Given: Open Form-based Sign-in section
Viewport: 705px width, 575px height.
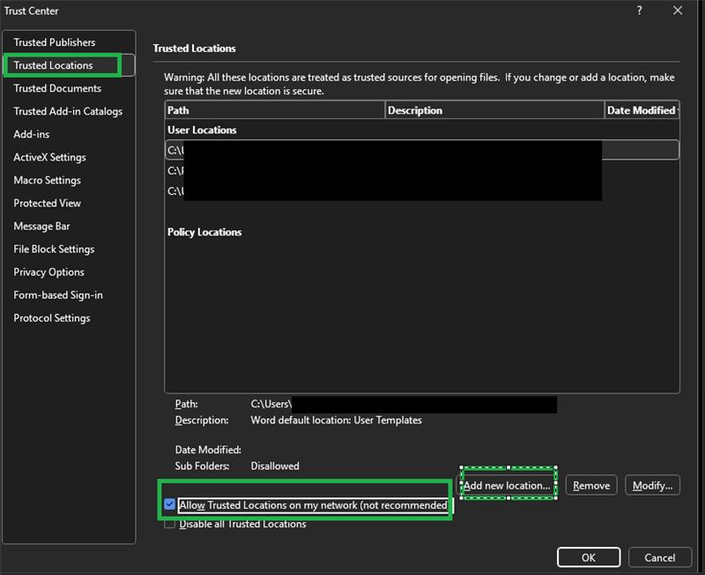Looking at the screenshot, I should [x=58, y=295].
